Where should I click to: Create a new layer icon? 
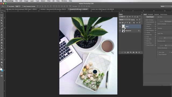click(x=136, y=53)
